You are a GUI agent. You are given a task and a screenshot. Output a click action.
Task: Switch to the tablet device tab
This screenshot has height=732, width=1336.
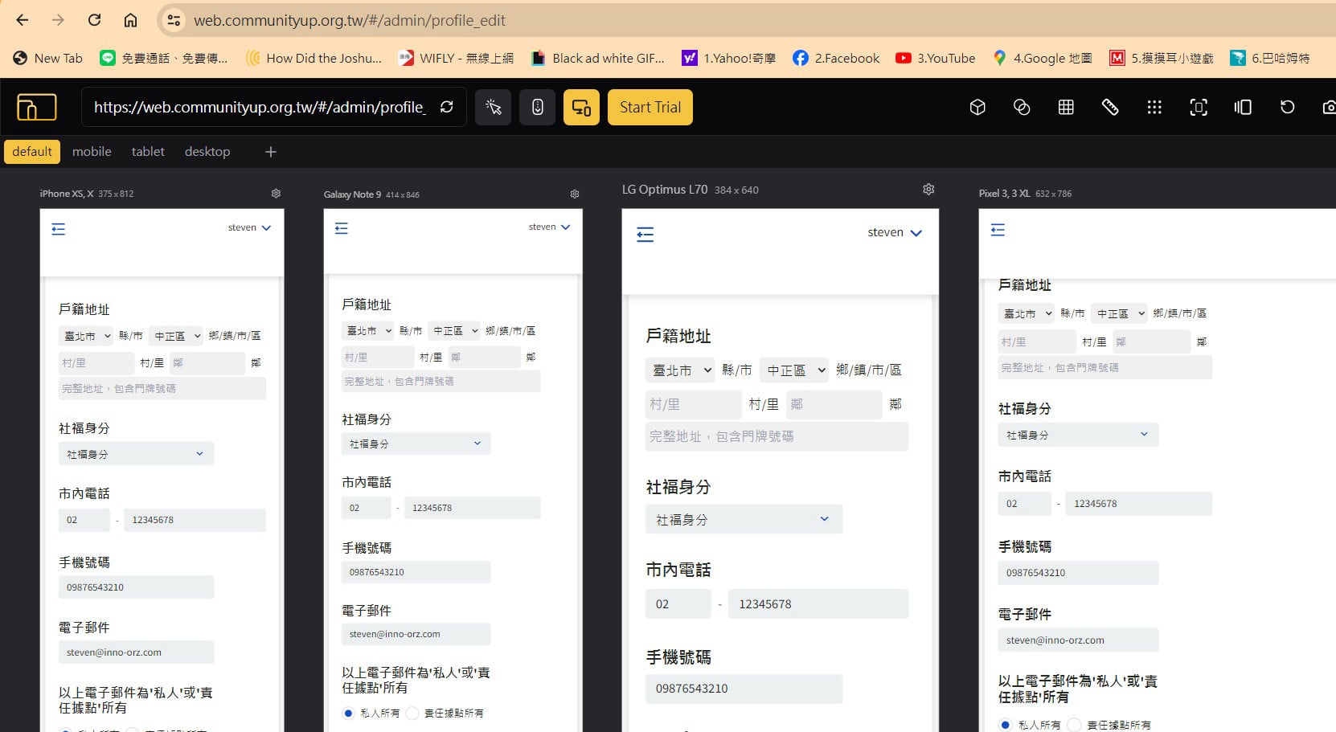148,152
